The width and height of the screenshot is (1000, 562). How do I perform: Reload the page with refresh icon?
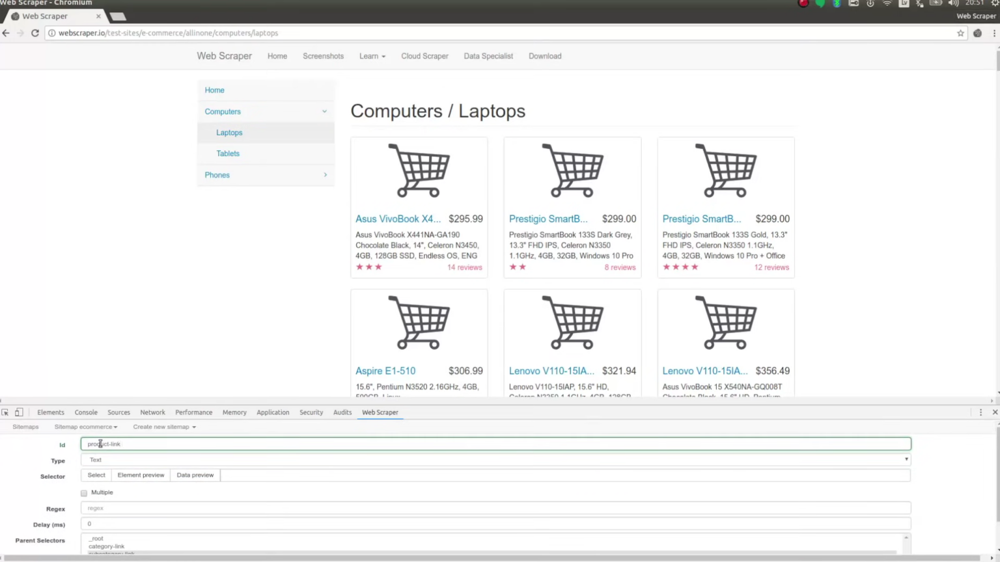(35, 33)
